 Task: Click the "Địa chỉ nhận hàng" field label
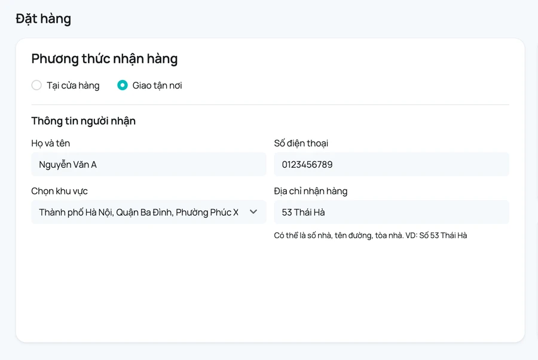[x=310, y=191]
